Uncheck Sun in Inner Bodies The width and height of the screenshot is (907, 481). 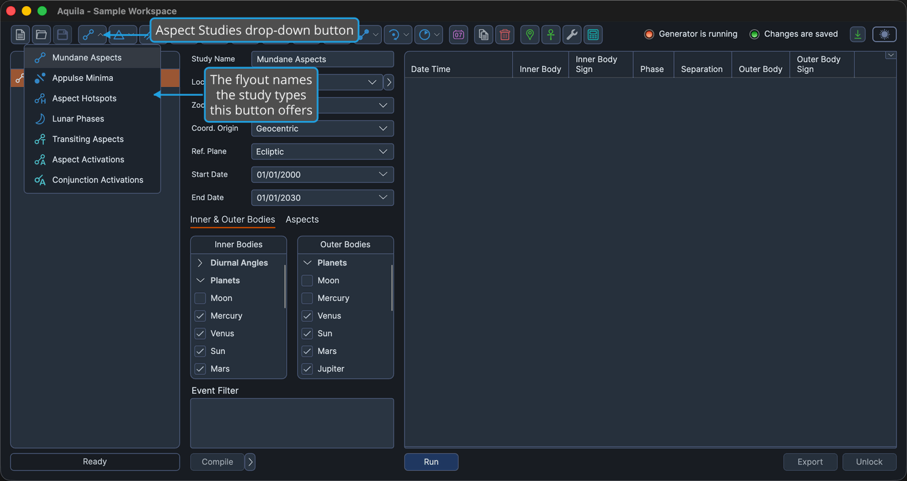click(200, 351)
